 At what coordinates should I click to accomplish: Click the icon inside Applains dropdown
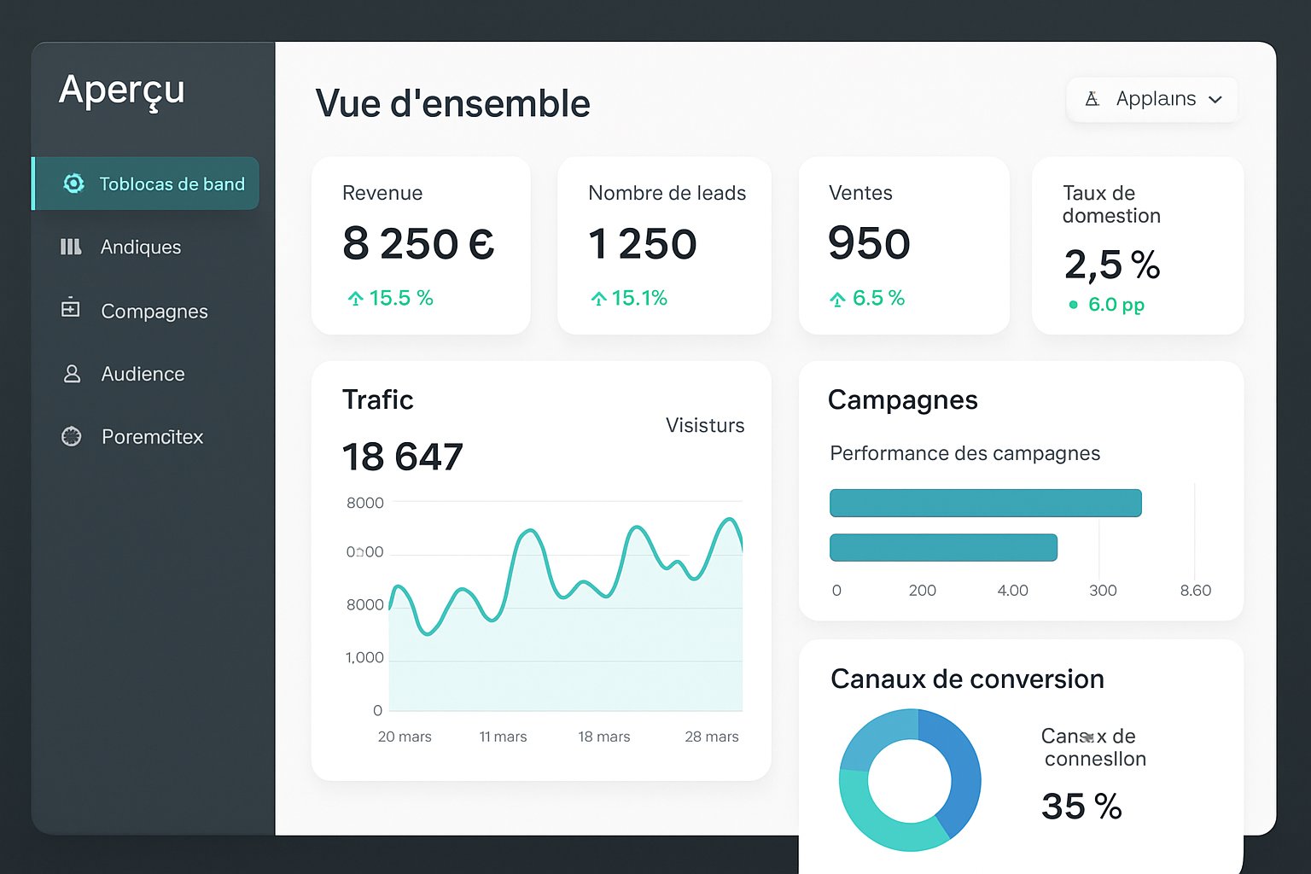1092,99
